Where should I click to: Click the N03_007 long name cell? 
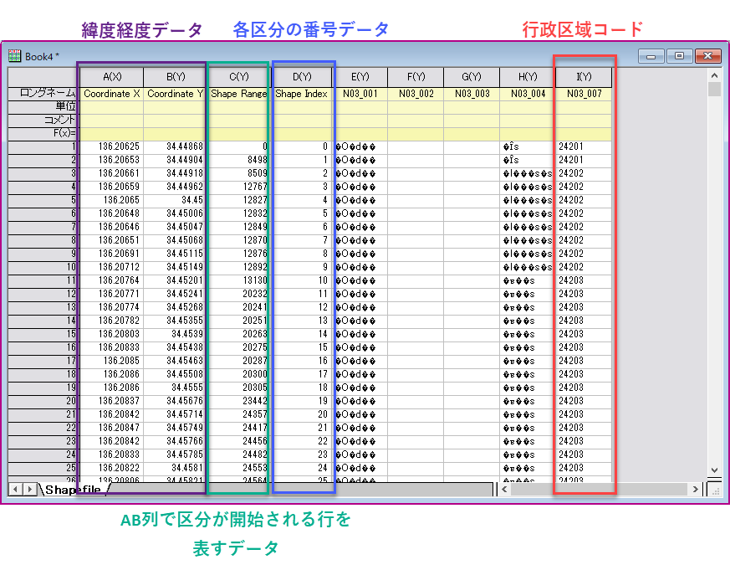(x=584, y=94)
